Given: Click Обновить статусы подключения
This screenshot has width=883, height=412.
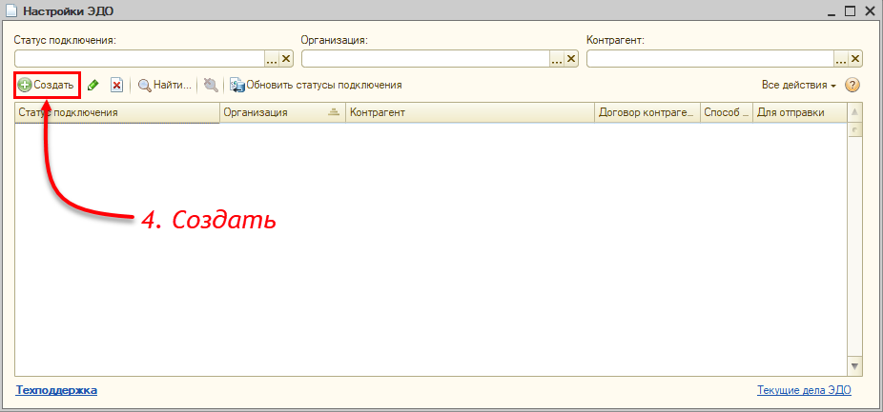Looking at the screenshot, I should (x=316, y=86).
